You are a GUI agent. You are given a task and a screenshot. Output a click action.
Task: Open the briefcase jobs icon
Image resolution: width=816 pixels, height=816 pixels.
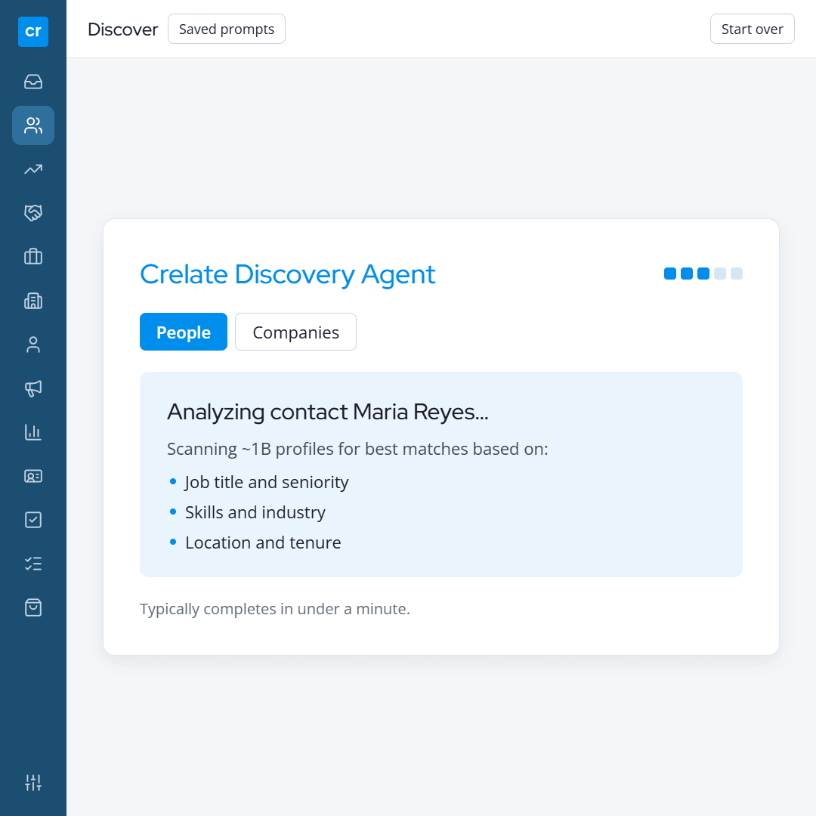32,257
